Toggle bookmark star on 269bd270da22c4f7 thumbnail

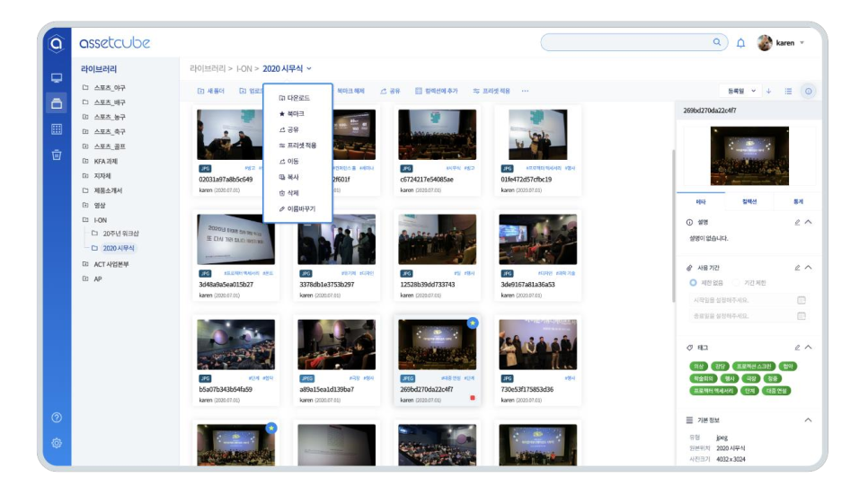473,323
